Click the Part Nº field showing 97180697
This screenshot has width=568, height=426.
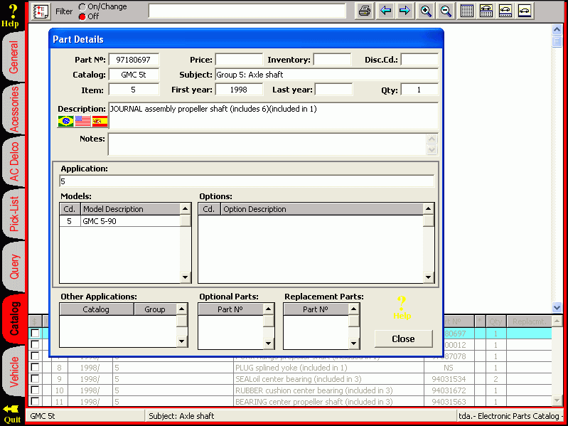pyautogui.click(x=134, y=60)
